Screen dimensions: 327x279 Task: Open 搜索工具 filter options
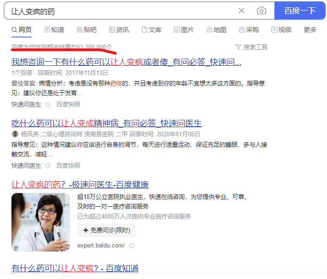pyautogui.click(x=252, y=47)
